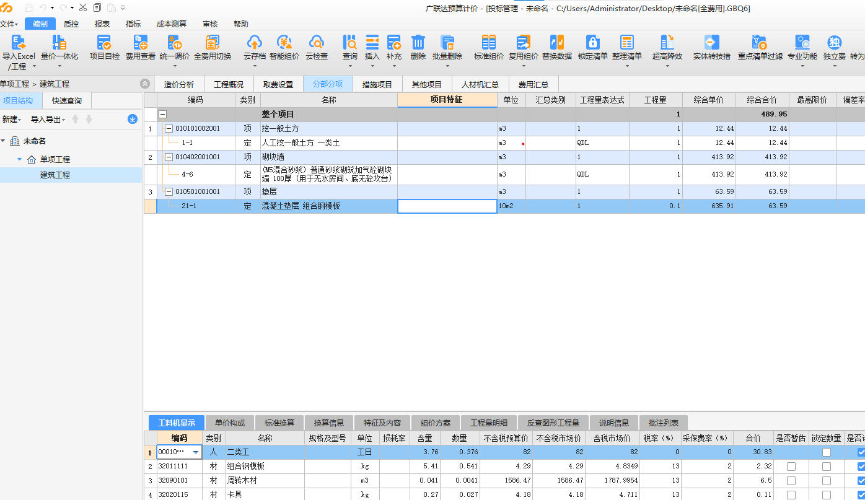Collapse the left panel with chevron button
This screenshot has width=865, height=500.
click(x=145, y=84)
